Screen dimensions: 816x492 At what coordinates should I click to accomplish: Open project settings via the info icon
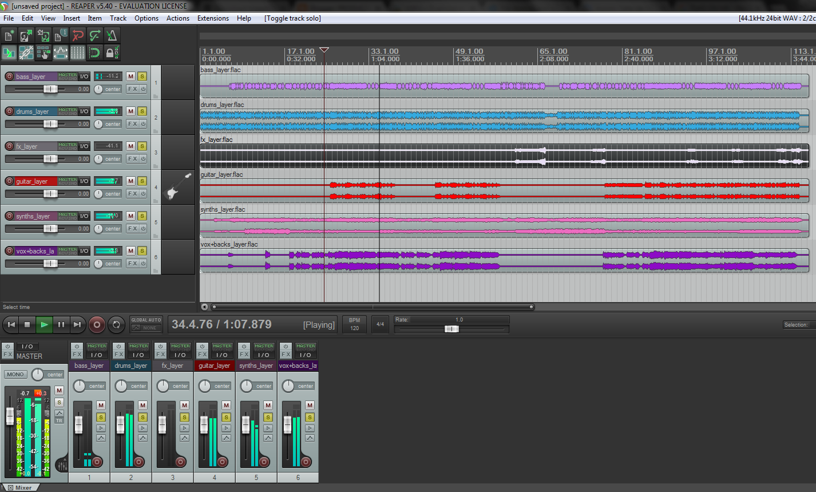pos(60,35)
